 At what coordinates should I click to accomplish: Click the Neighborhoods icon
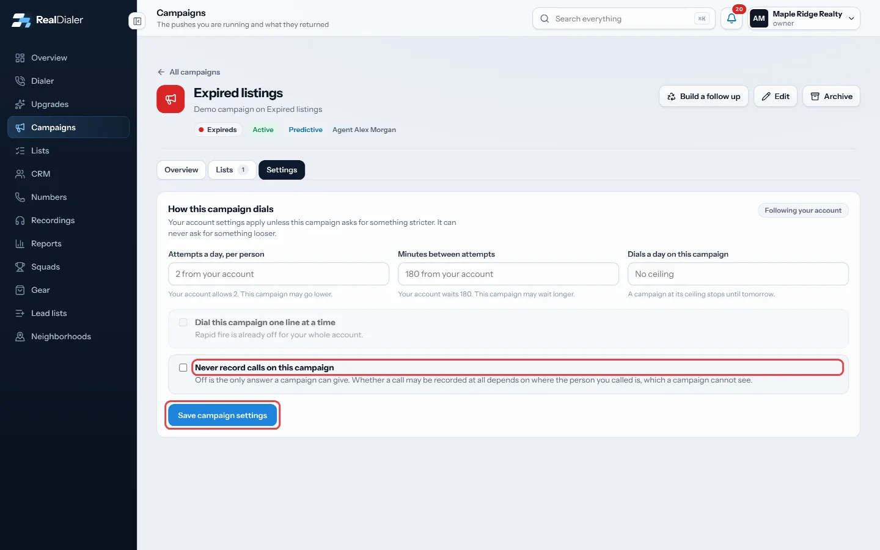20,337
